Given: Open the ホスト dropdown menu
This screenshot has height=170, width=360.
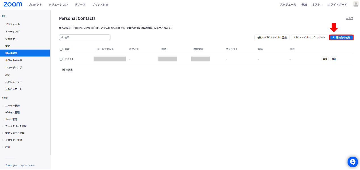Looking at the screenshot, I should point(317,5).
